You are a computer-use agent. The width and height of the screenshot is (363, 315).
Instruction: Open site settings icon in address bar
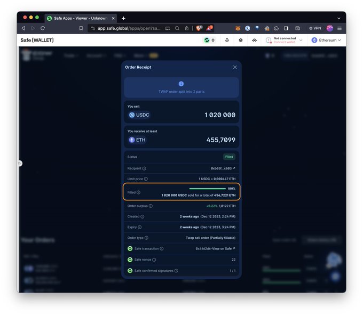pyautogui.click(x=93, y=28)
